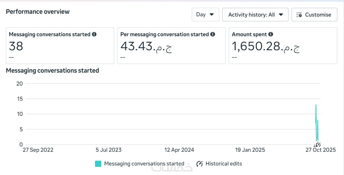Image resolution: width=344 pixels, height=175 pixels.
Task: Click the settings icon inside the Customise button
Action: [x=299, y=15]
